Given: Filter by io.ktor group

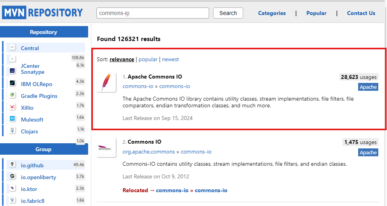Looking at the screenshot, I should (x=29, y=189).
